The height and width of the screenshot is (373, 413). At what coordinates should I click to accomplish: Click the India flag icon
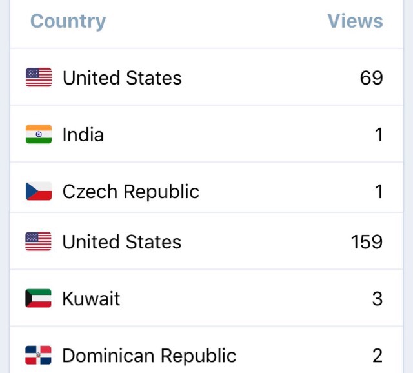[39, 134]
